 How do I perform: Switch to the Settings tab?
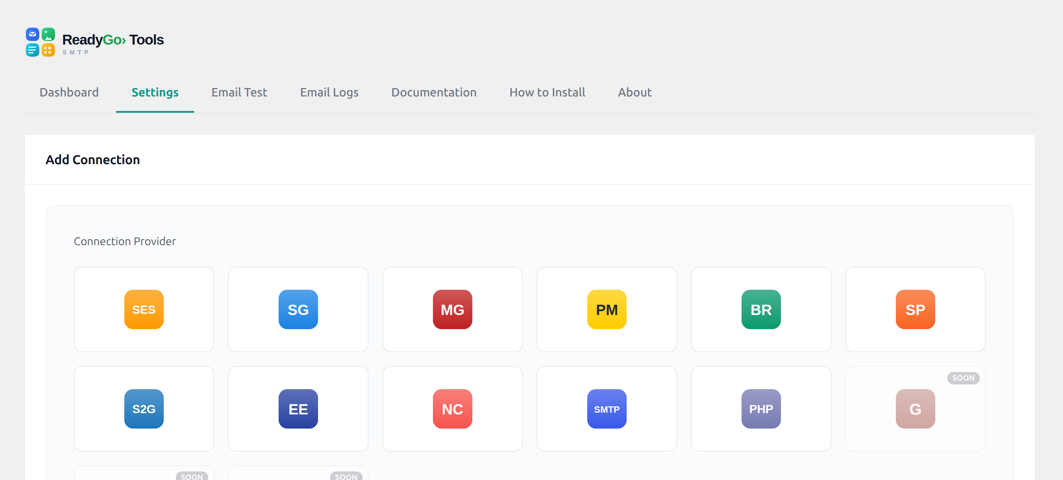point(155,92)
